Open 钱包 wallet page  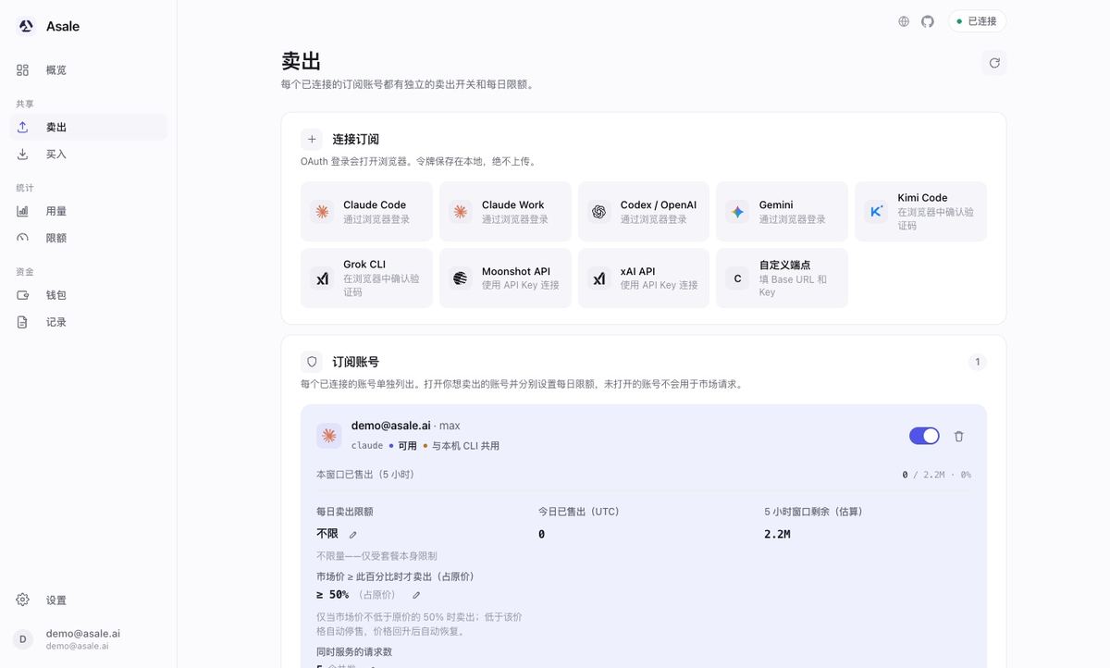pyautogui.click(x=89, y=295)
